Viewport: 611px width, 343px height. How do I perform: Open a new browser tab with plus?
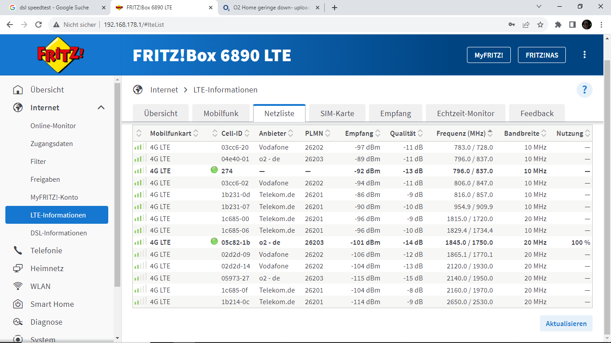[x=335, y=8]
